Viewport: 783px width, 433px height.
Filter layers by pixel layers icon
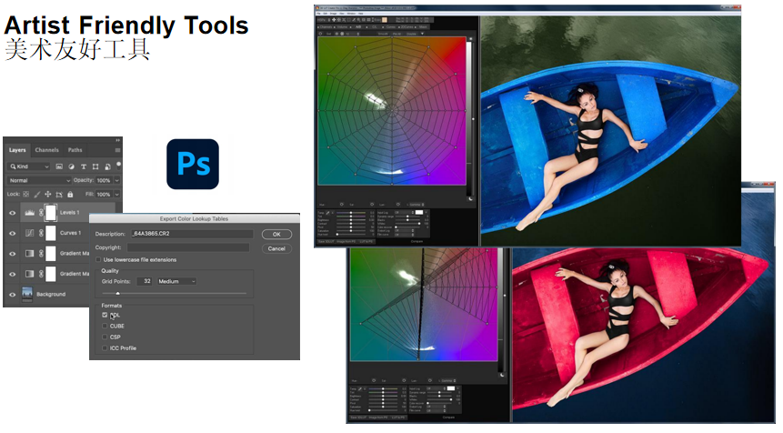click(x=59, y=167)
